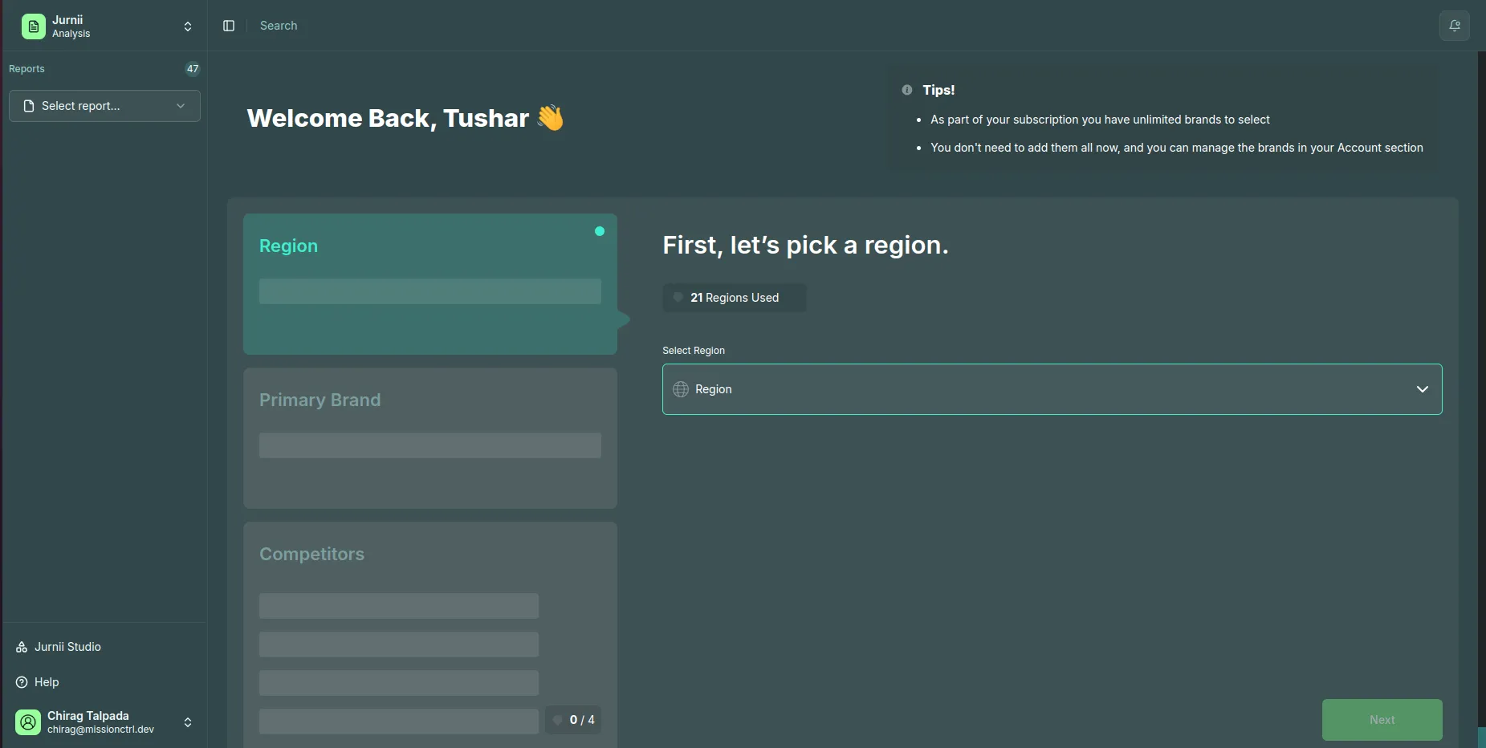Toggle the sidebar panel icon
The image size is (1486, 748).
229,25
